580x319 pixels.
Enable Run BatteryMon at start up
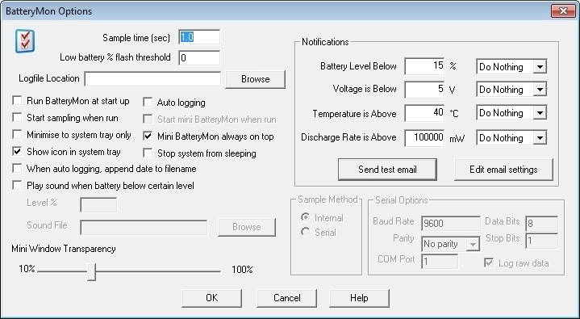[x=17, y=100]
